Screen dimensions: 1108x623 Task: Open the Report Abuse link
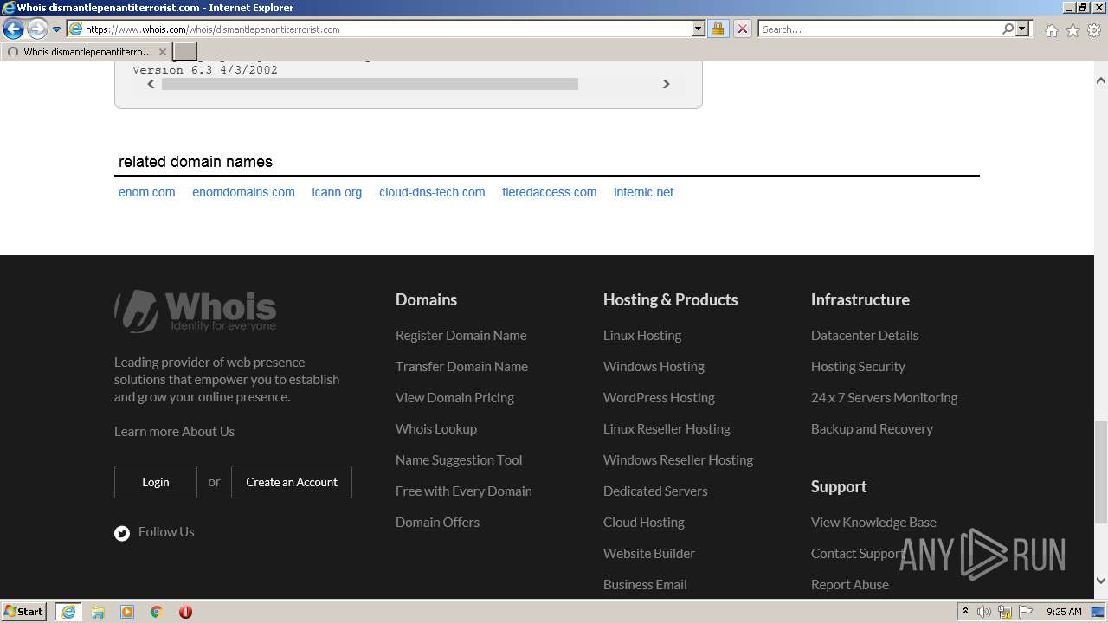[850, 584]
